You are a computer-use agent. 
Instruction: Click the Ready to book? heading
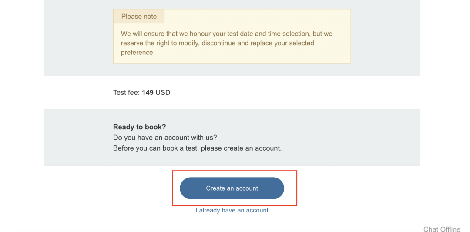139,127
